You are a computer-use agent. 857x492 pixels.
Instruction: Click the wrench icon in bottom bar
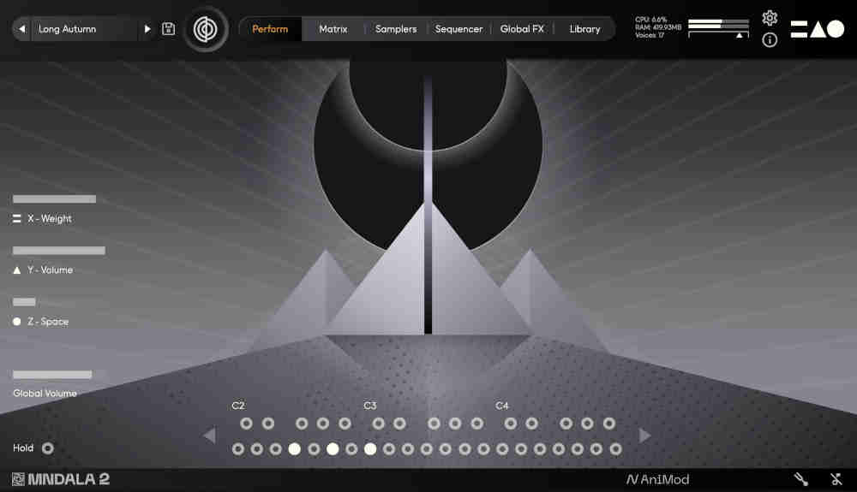coord(800,479)
